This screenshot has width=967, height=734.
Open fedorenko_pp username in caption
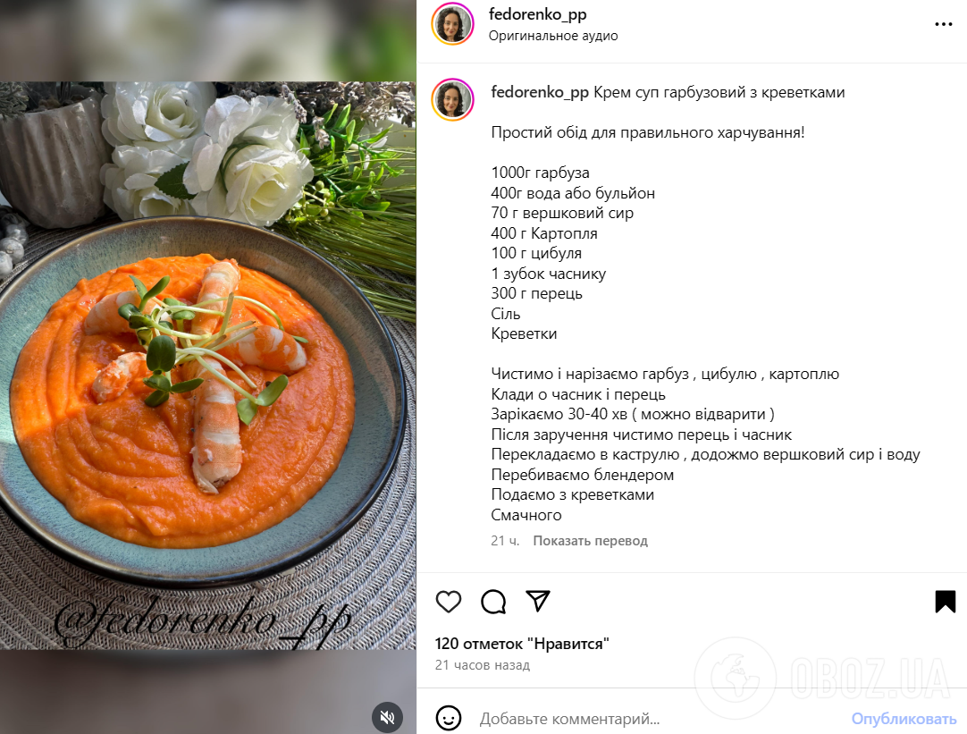point(540,92)
